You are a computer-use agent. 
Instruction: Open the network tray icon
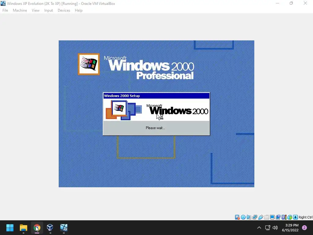tap(267, 228)
